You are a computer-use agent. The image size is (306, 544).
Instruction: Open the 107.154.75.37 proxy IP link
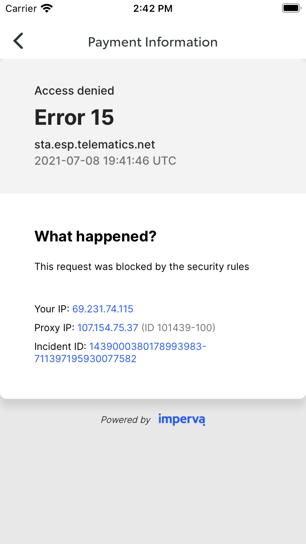[x=108, y=327]
